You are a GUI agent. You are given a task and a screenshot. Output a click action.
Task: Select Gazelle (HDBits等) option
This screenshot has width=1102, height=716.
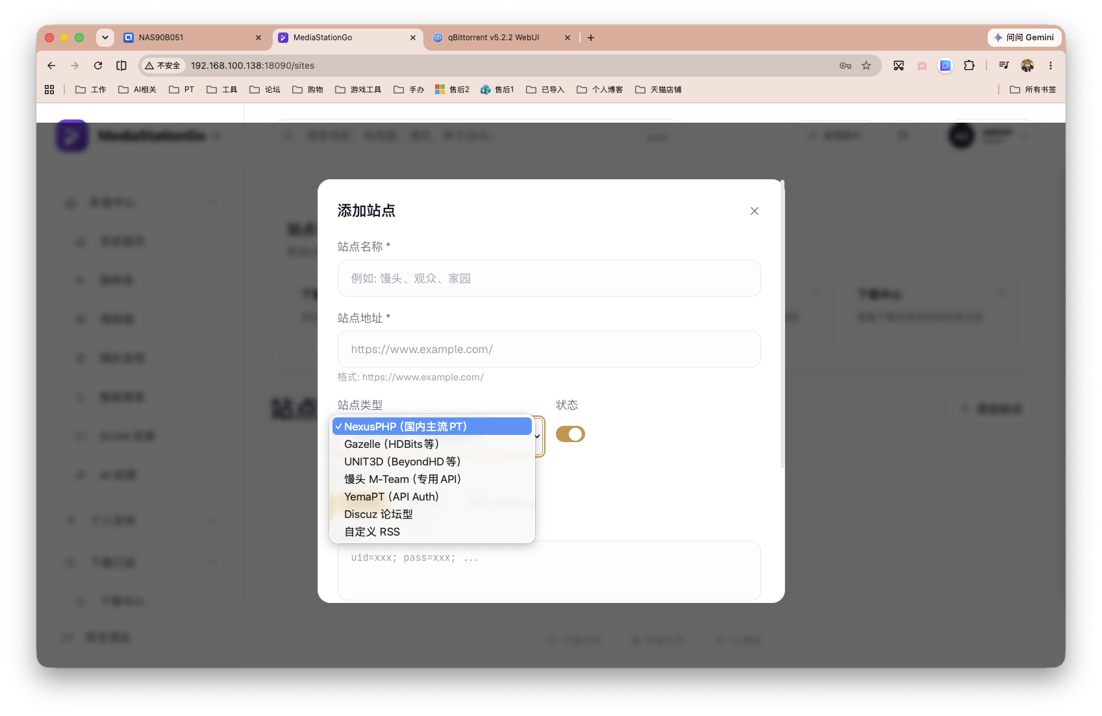(432, 444)
